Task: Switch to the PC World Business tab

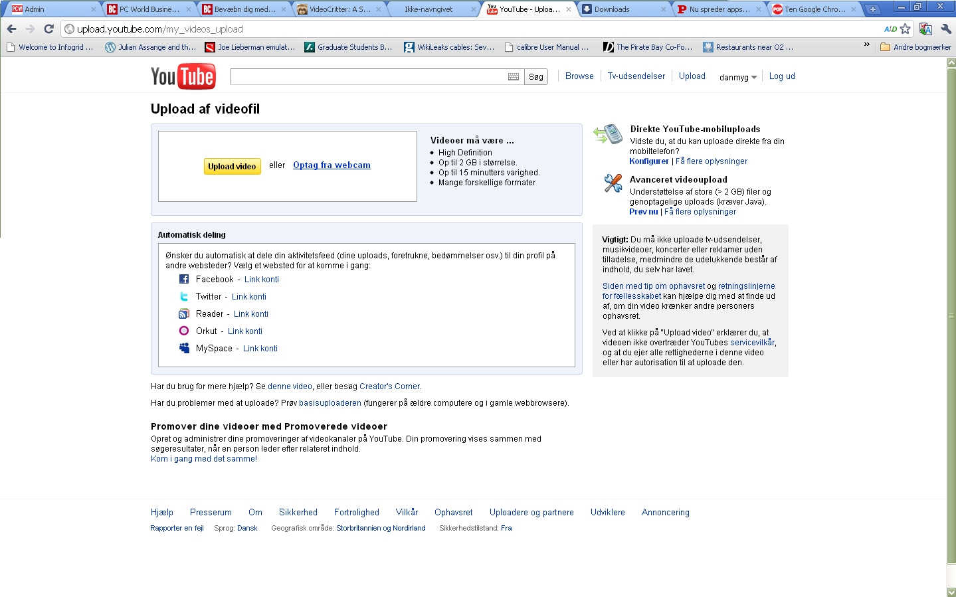Action: point(148,9)
